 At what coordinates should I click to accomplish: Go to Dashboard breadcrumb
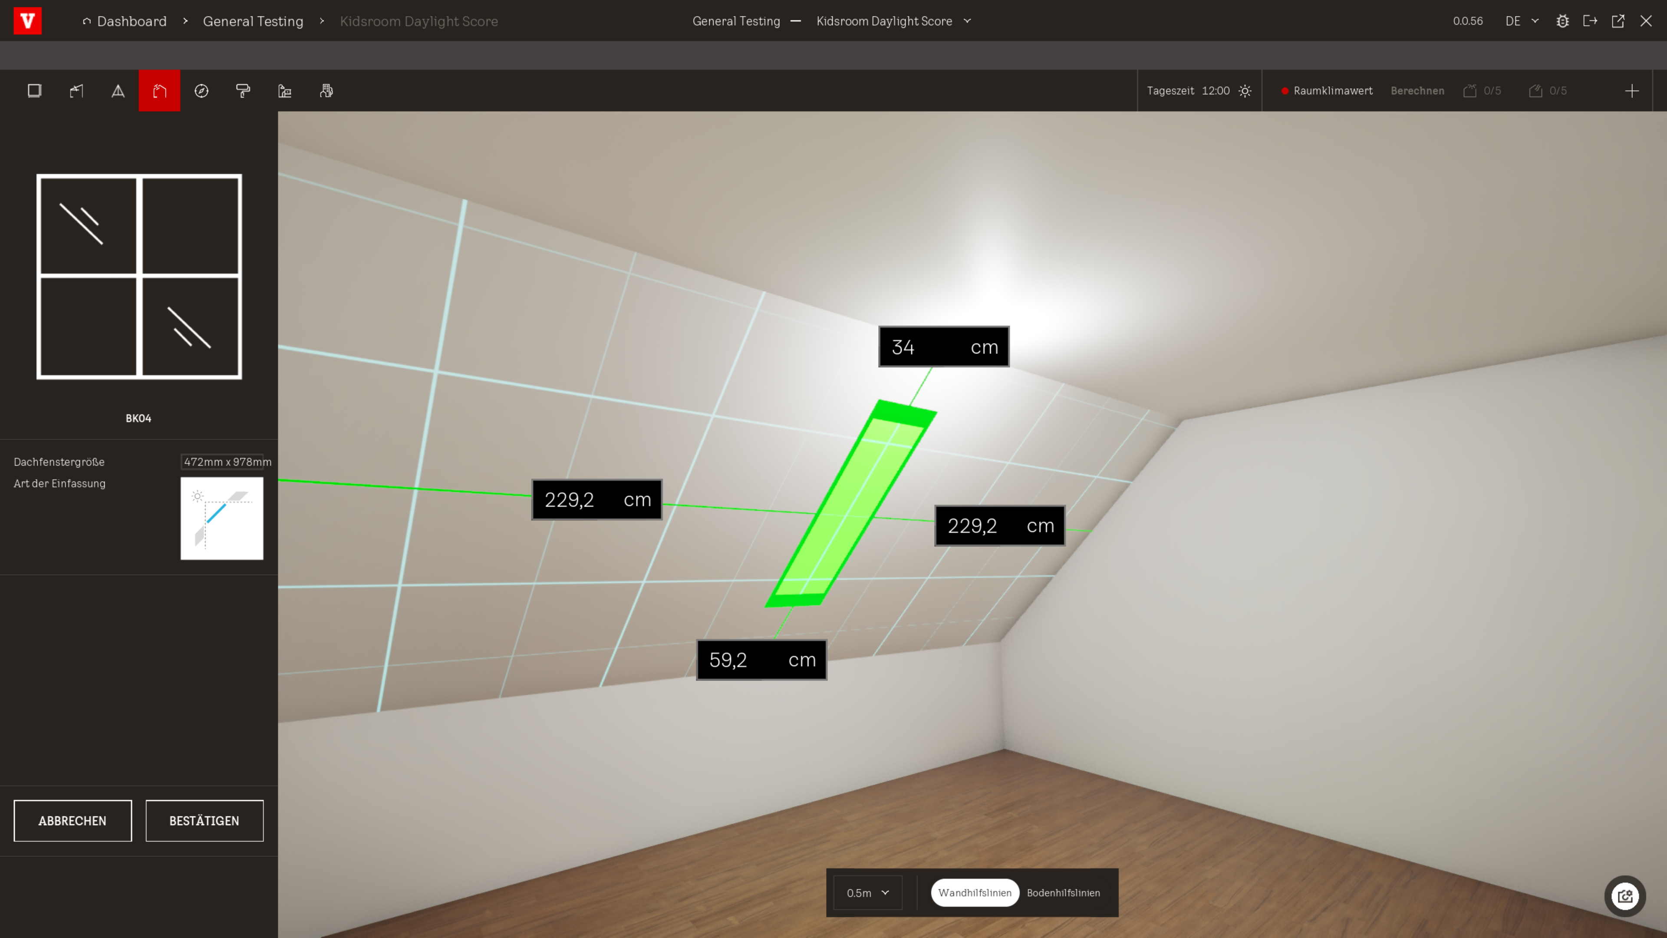coord(132,21)
